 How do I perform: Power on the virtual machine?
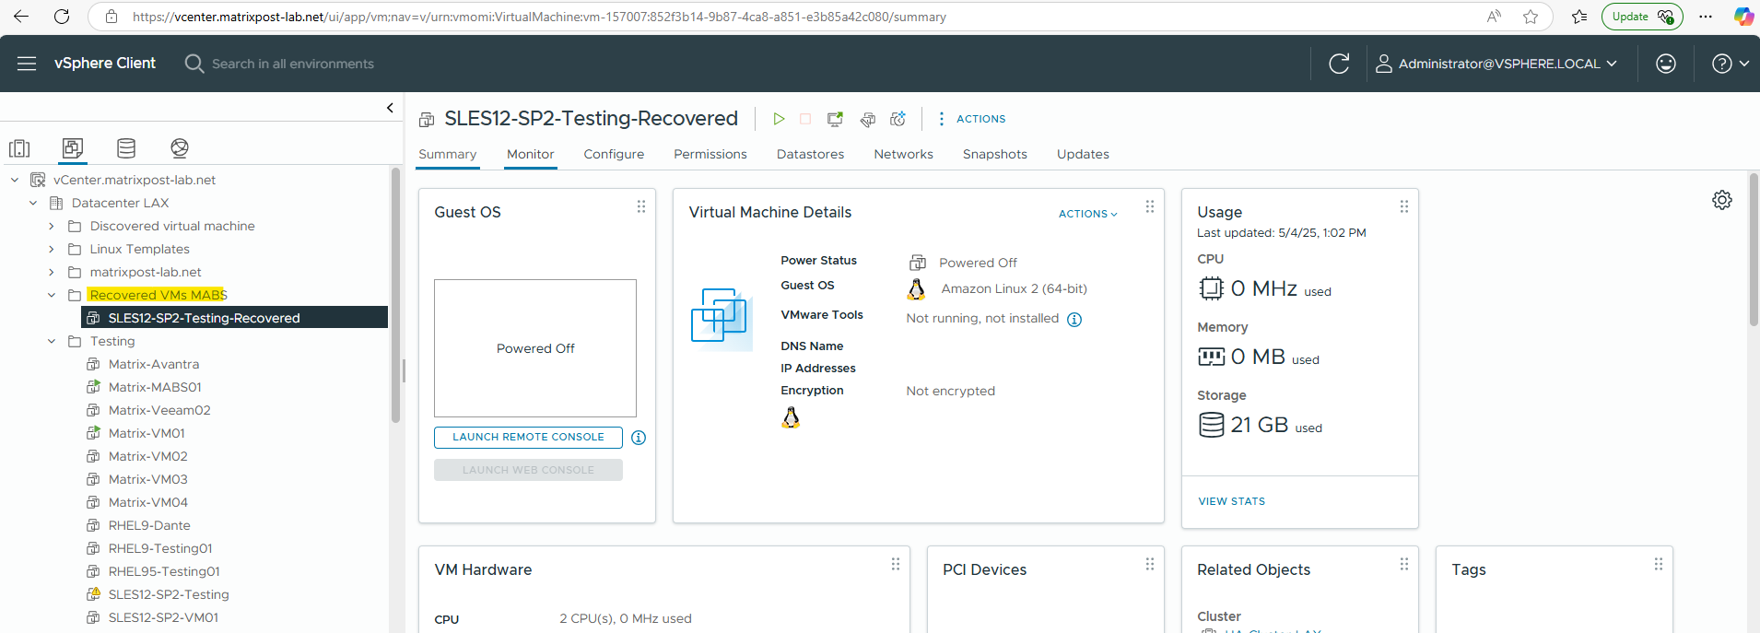pyautogui.click(x=779, y=119)
